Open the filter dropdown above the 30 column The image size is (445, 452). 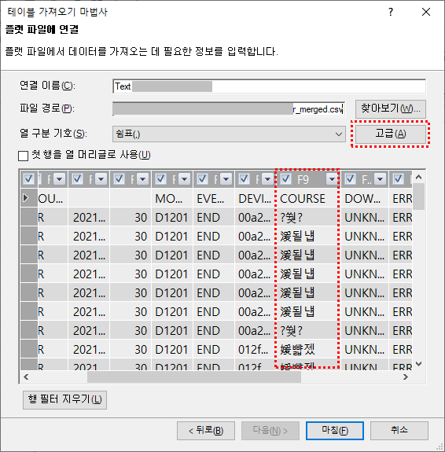pyautogui.click(x=142, y=179)
